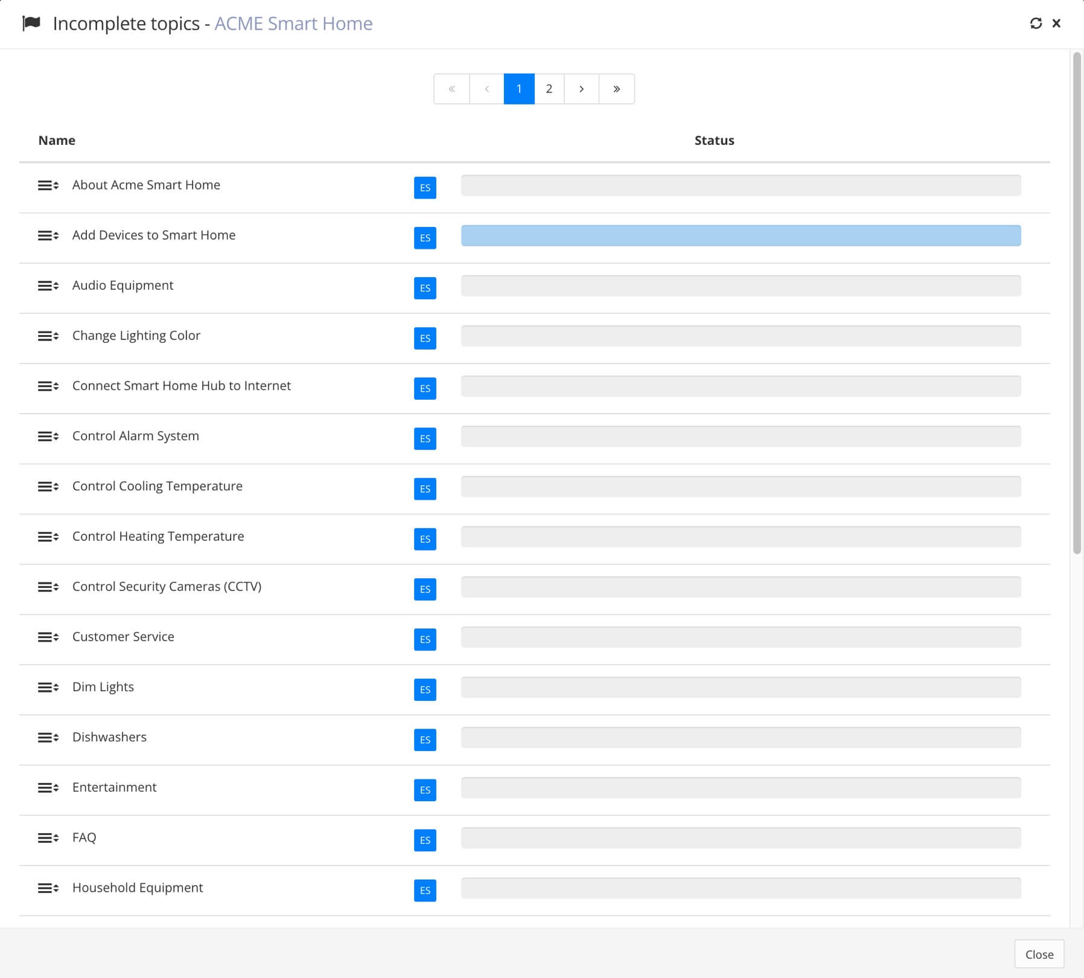
Task: Click topic icon beside Control Alarm System
Action: 48,436
